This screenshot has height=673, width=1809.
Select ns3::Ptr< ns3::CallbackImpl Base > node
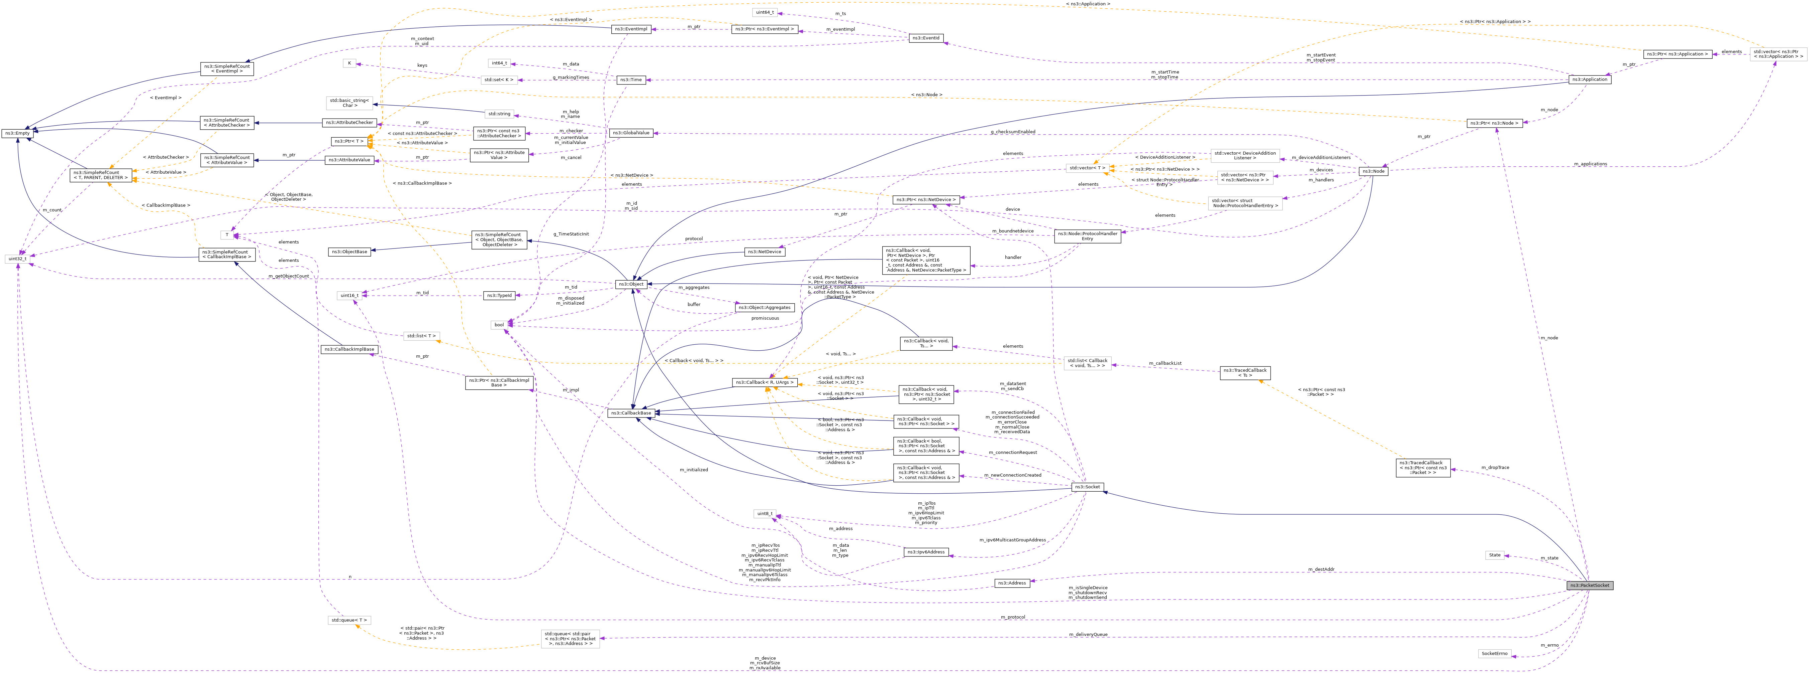pos(499,383)
